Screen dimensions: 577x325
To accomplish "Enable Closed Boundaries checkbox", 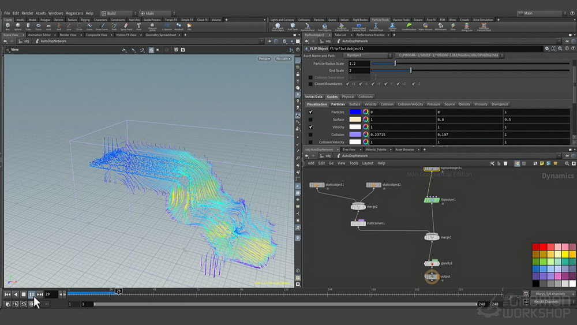I will click(x=310, y=84).
